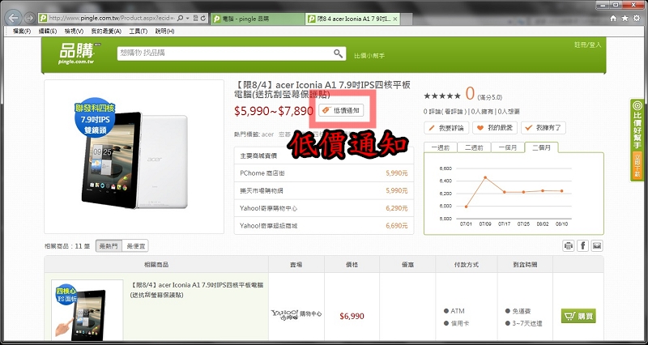The height and width of the screenshot is (345, 648).
Task: Click the Yahoo!奇摩購物中心 seller logo
Action: coord(296,315)
